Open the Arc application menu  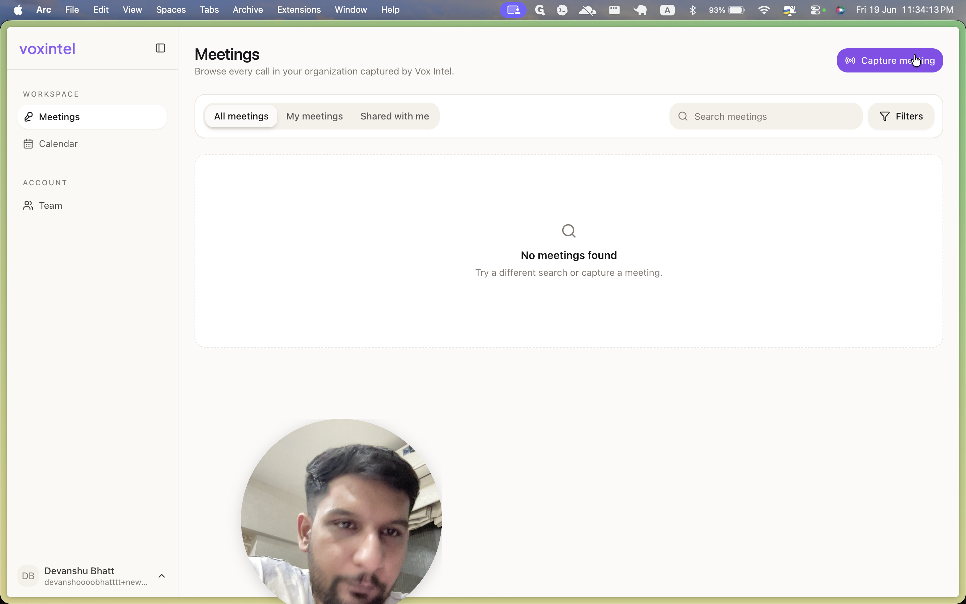pos(44,10)
